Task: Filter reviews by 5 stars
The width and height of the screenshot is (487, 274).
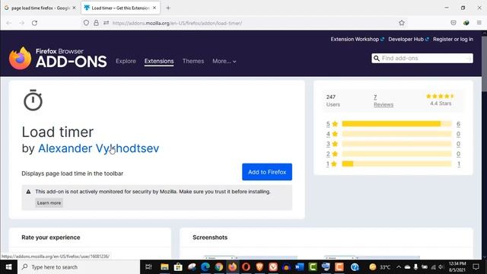Action: (332, 124)
